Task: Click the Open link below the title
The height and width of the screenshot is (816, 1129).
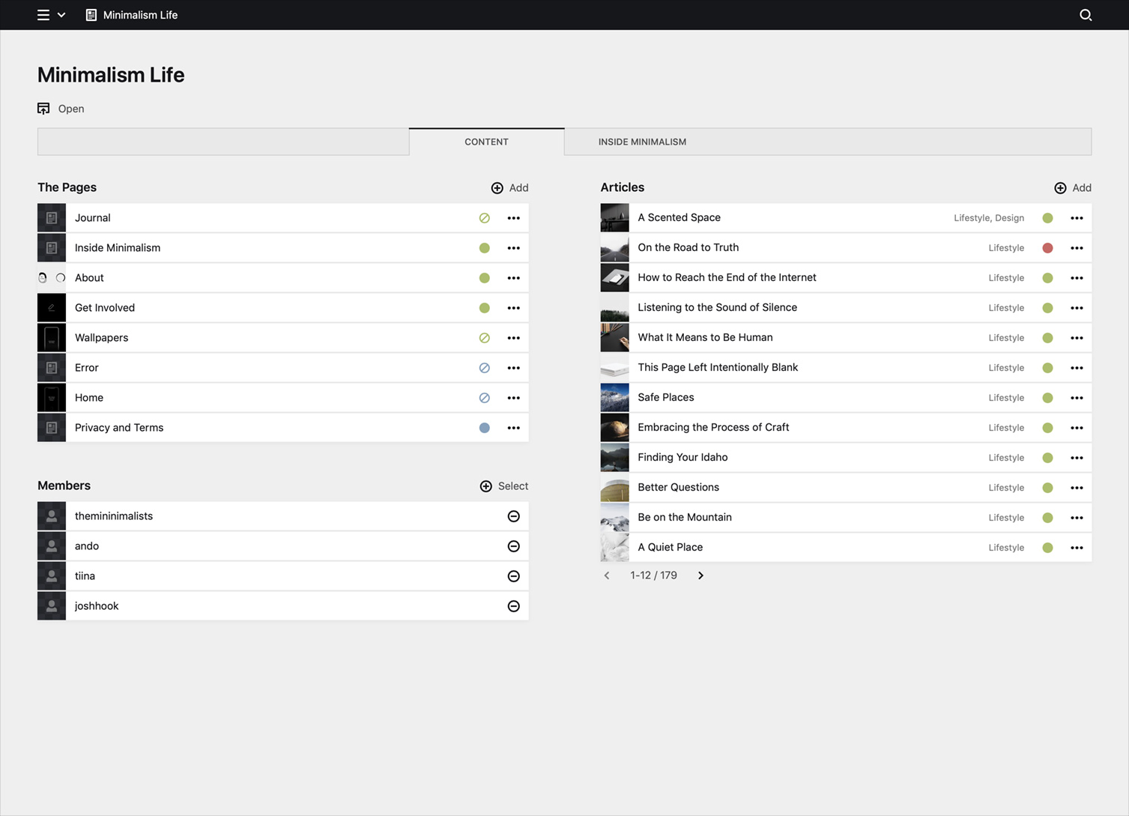Action: pyautogui.click(x=71, y=108)
